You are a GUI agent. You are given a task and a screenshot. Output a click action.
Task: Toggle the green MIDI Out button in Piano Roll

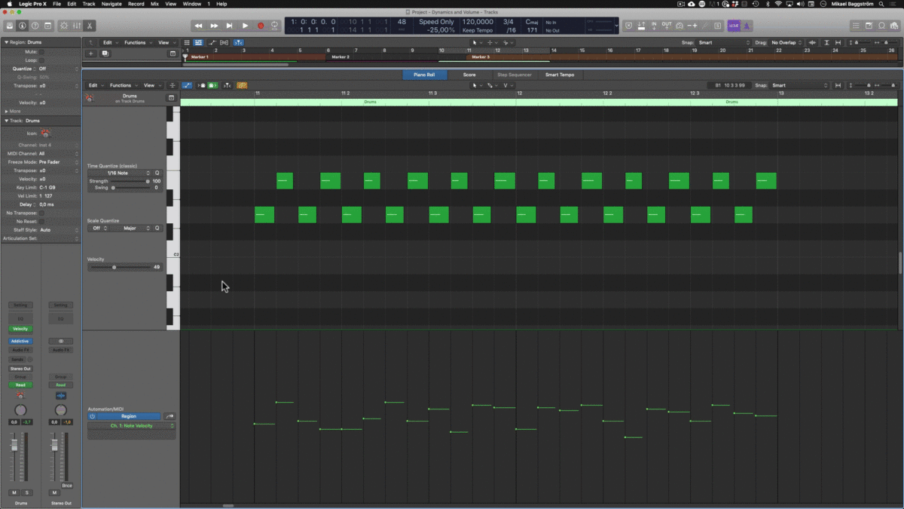[x=212, y=85]
